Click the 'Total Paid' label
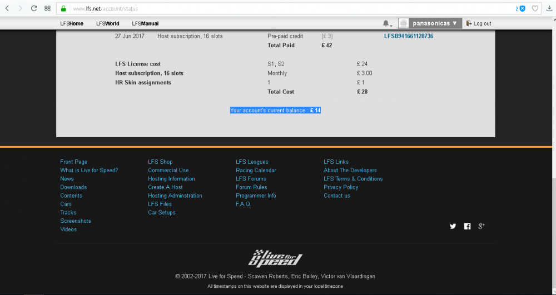Image resolution: width=556 pixels, height=295 pixels. pos(281,46)
